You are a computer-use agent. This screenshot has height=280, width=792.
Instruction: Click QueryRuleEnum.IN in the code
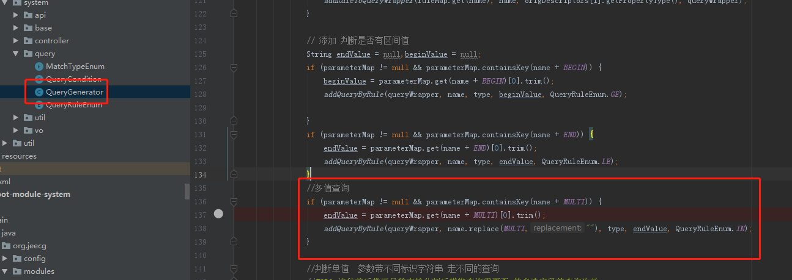click(x=712, y=228)
